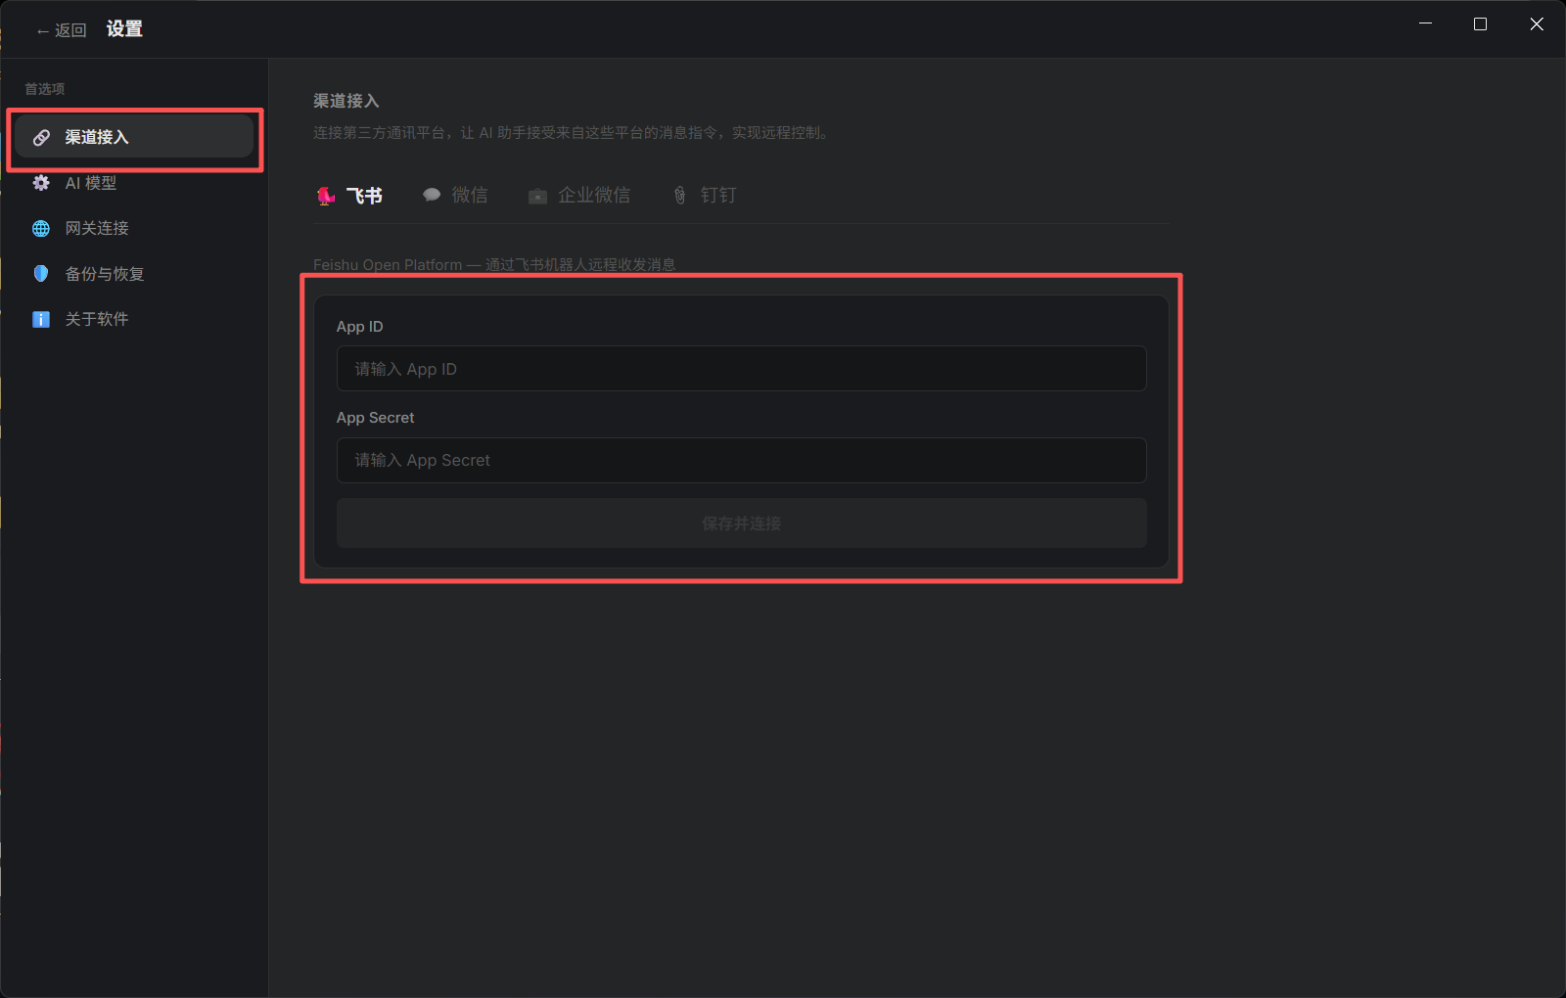The height and width of the screenshot is (998, 1566).
Task: Click the ← 返回 back button
Action: coord(61,30)
